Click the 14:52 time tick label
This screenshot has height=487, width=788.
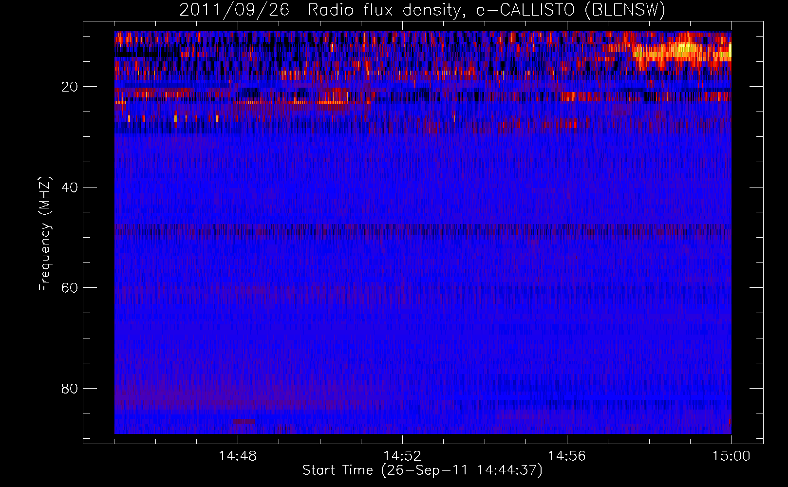tap(402, 456)
